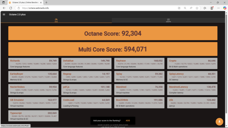Click the Typescript 'Virtual machine & GC' label
Viewport: 228px width, 128px height.
pos(19,119)
